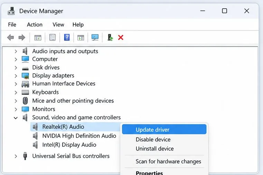Show or hide the console tree toolbar icon
The width and height of the screenshot is (263, 175).
[38, 38]
